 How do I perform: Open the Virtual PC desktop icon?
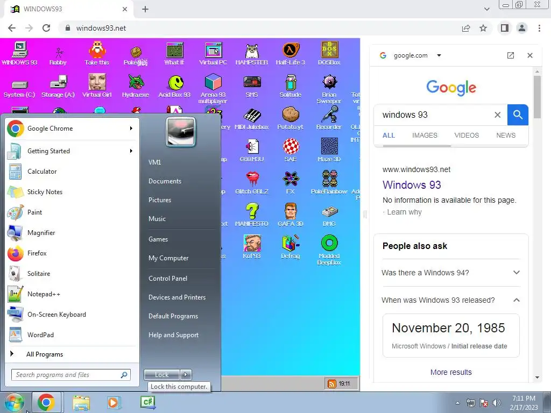coord(213,54)
